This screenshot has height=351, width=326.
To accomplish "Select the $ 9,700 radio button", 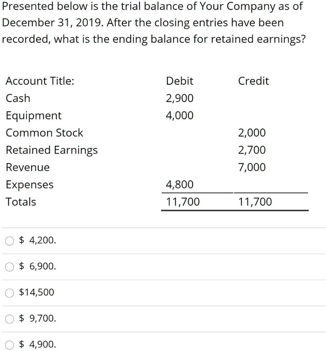I will click(9, 318).
